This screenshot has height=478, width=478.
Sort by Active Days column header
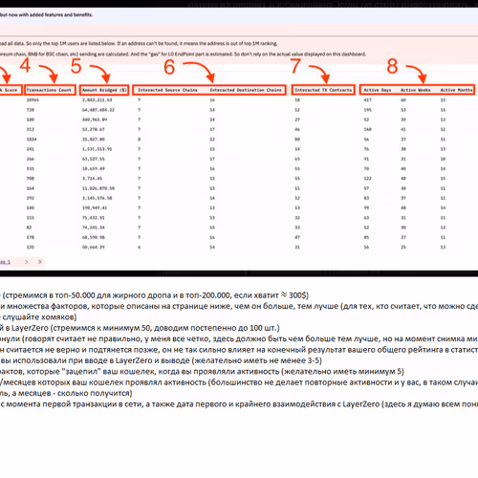378,90
